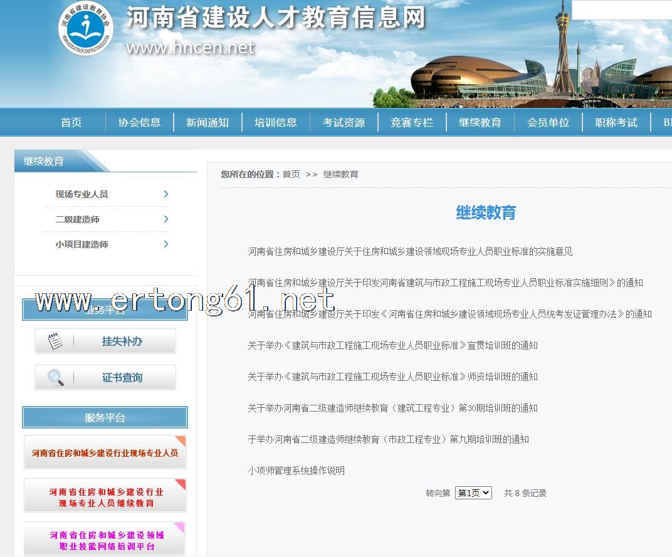Open the 会员单位 navigation item

(x=548, y=123)
